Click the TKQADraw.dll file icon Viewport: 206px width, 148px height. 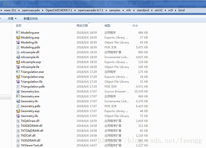(x=18, y=121)
